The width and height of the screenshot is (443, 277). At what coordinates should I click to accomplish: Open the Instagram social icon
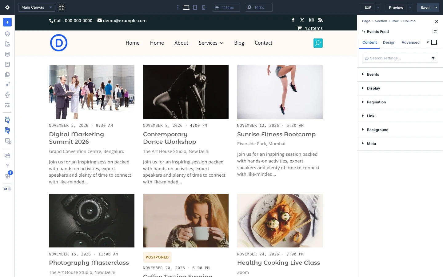[x=311, y=20]
